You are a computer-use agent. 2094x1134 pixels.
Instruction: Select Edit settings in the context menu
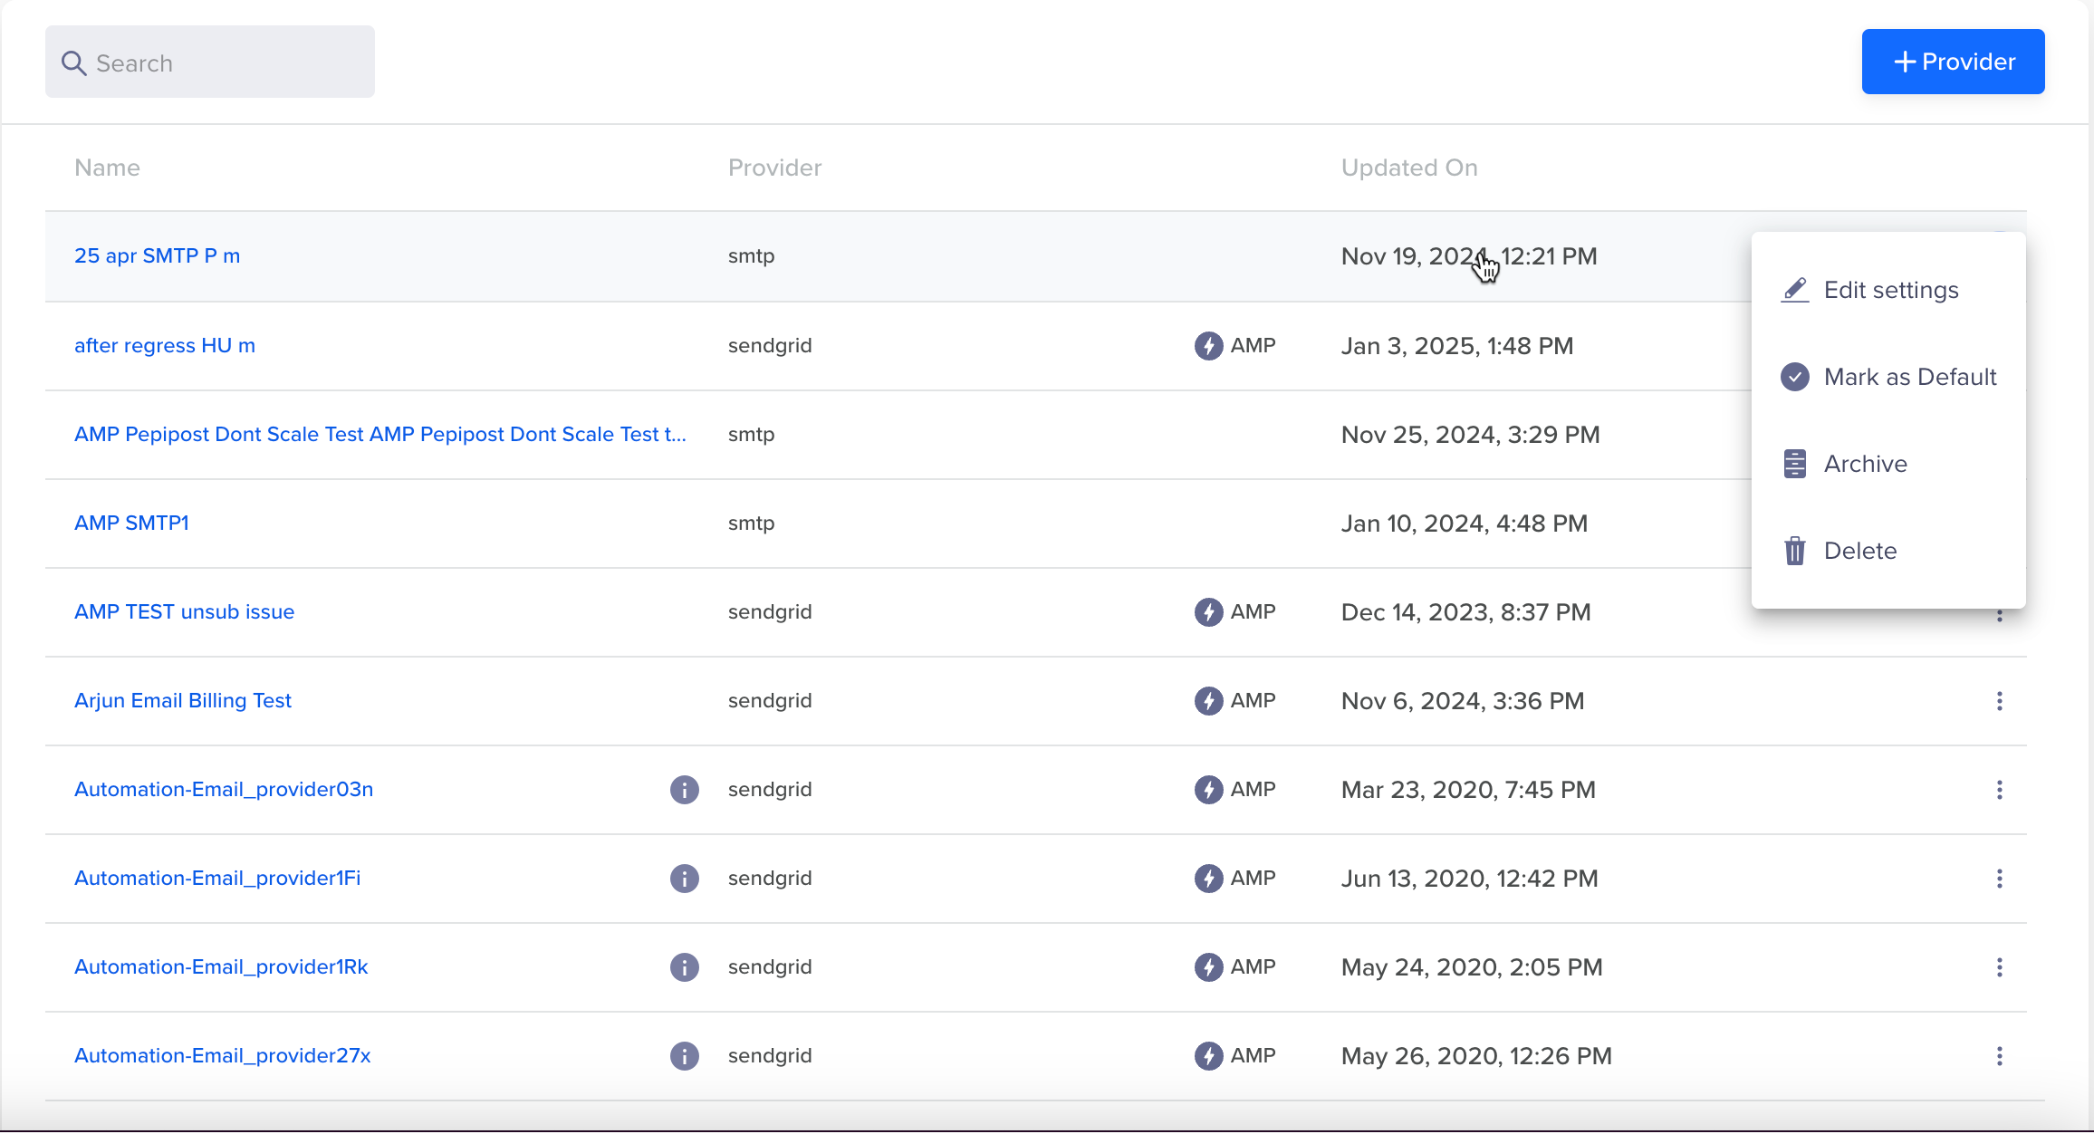[1888, 290]
